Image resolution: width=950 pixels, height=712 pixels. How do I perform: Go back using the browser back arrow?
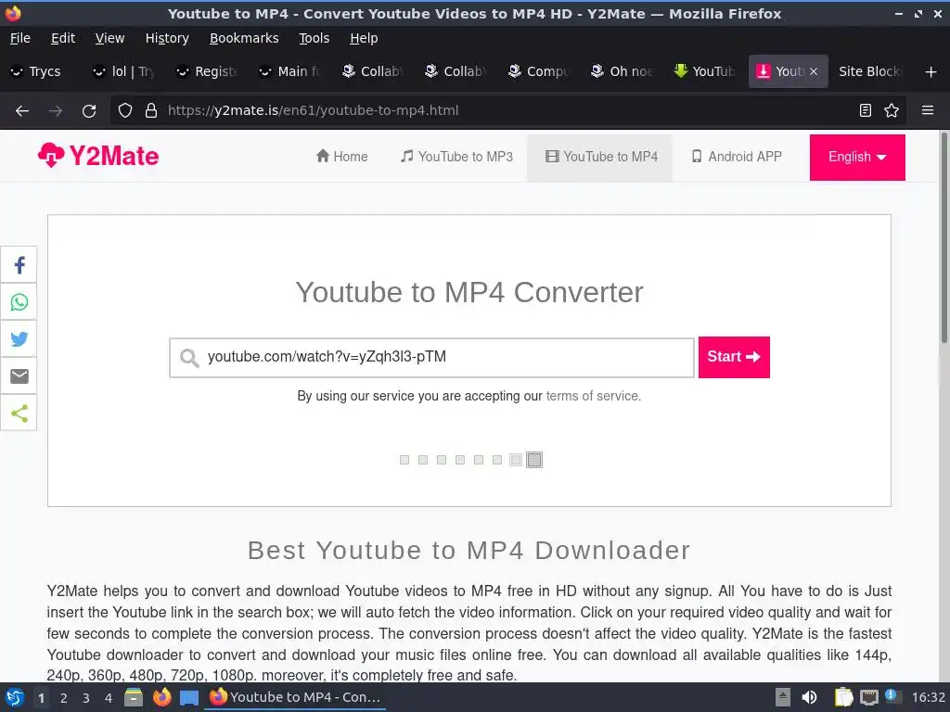point(22,111)
